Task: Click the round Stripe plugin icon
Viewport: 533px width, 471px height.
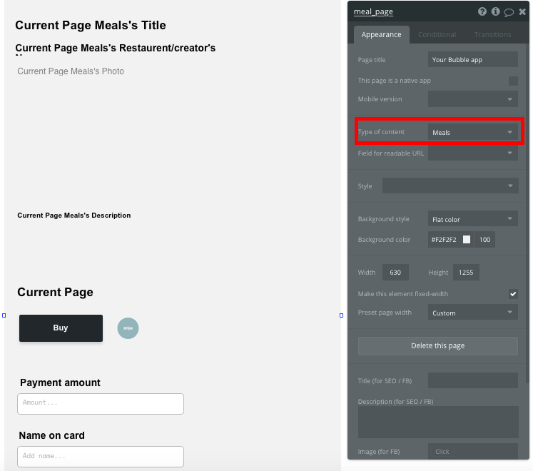Action: [x=128, y=328]
